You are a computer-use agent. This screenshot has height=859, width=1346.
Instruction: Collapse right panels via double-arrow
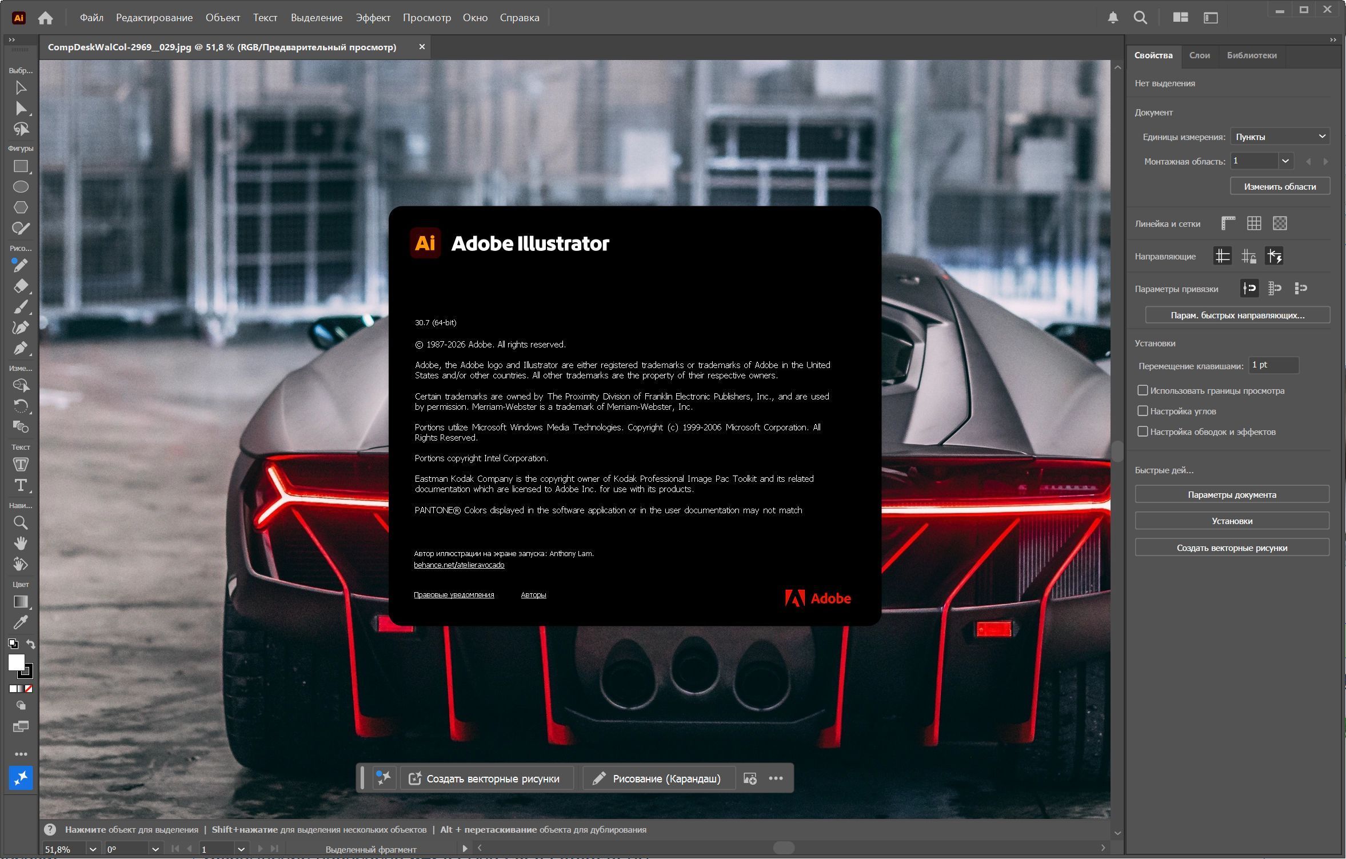(x=1333, y=40)
